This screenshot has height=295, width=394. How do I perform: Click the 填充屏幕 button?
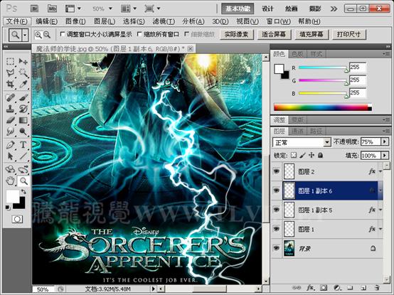pos(312,34)
